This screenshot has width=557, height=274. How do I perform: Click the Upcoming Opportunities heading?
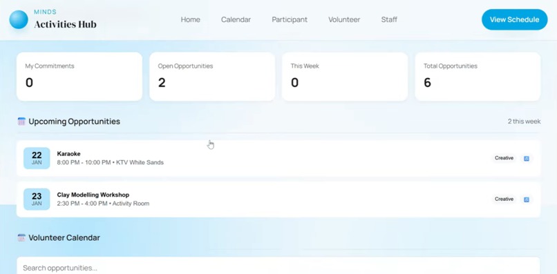74,121
